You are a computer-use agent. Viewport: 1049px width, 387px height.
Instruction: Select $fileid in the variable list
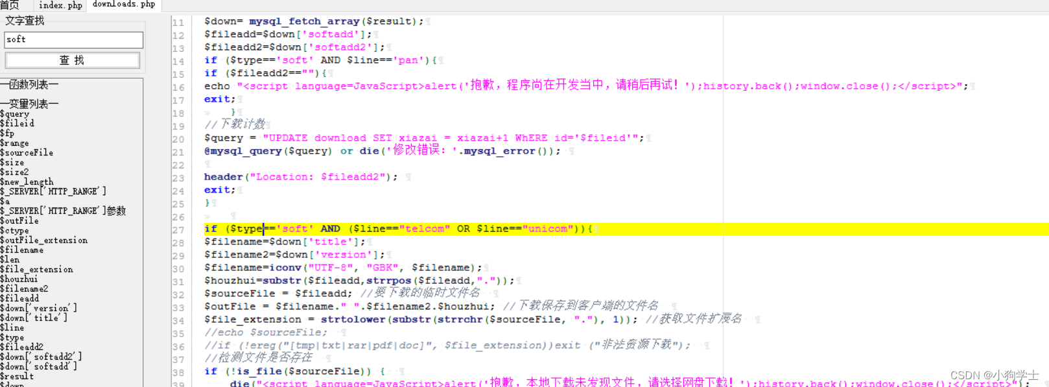(18, 123)
